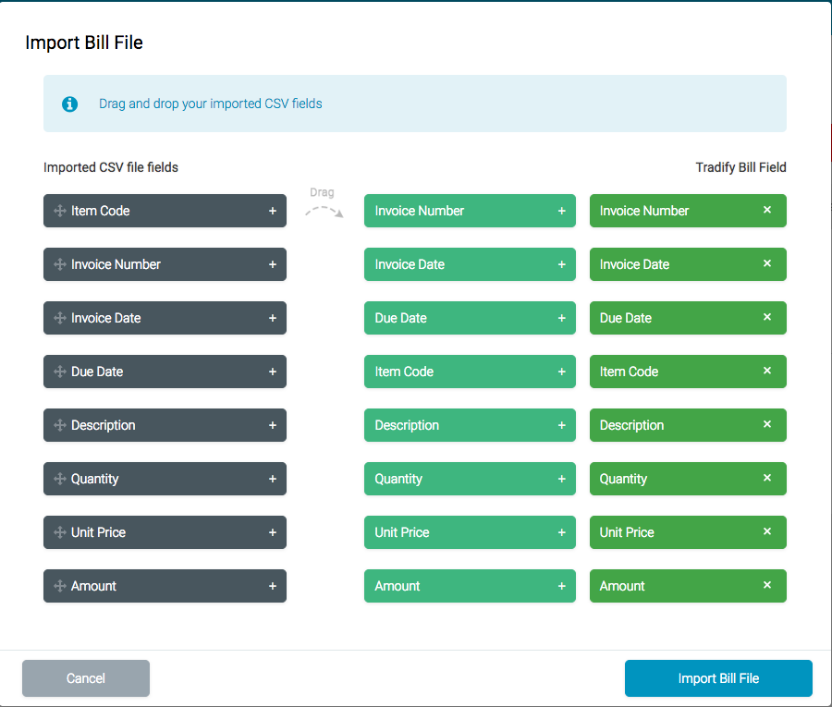Select the green Quantity mapped field
Image resolution: width=832 pixels, height=707 pixels.
[470, 479]
